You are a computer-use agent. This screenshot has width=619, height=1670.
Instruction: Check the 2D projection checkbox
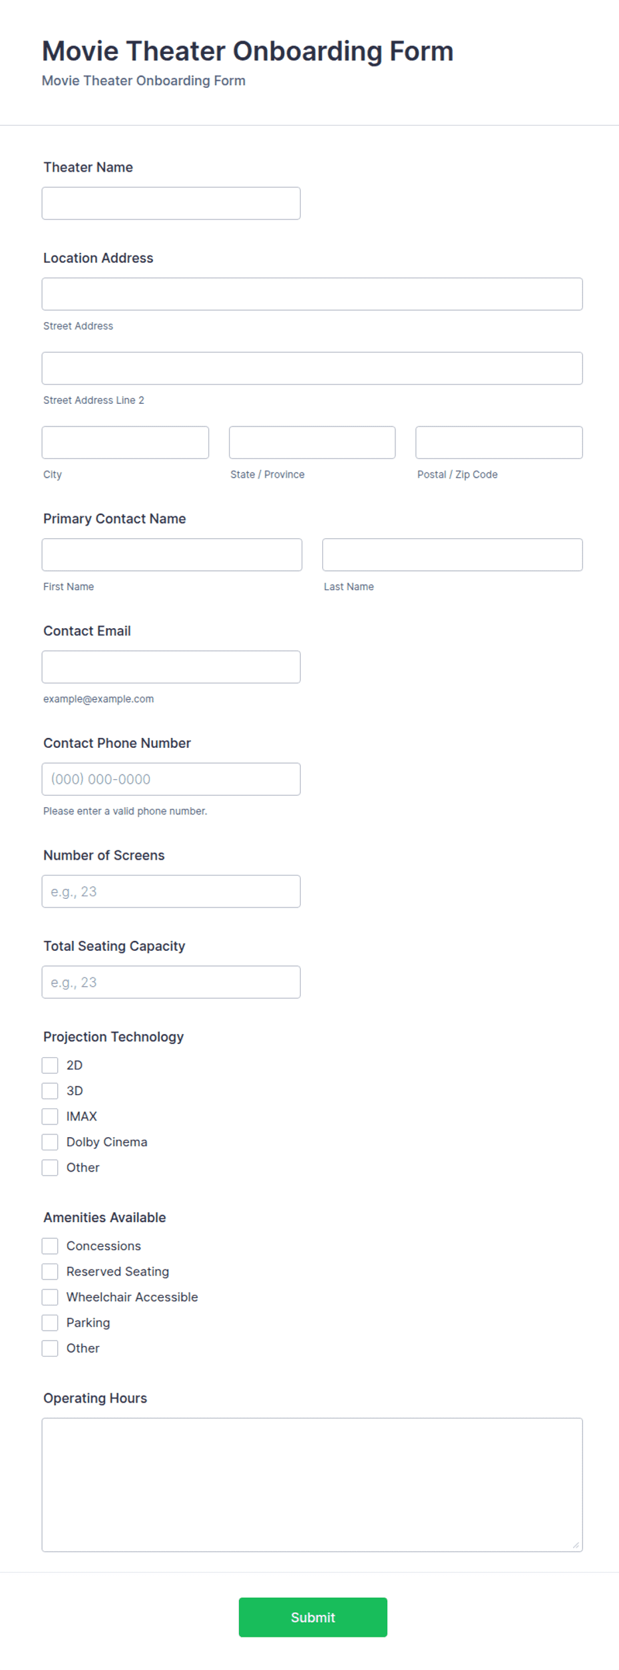[x=50, y=1065]
